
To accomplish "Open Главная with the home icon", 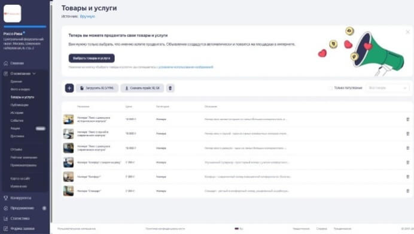I will (x=14, y=63).
